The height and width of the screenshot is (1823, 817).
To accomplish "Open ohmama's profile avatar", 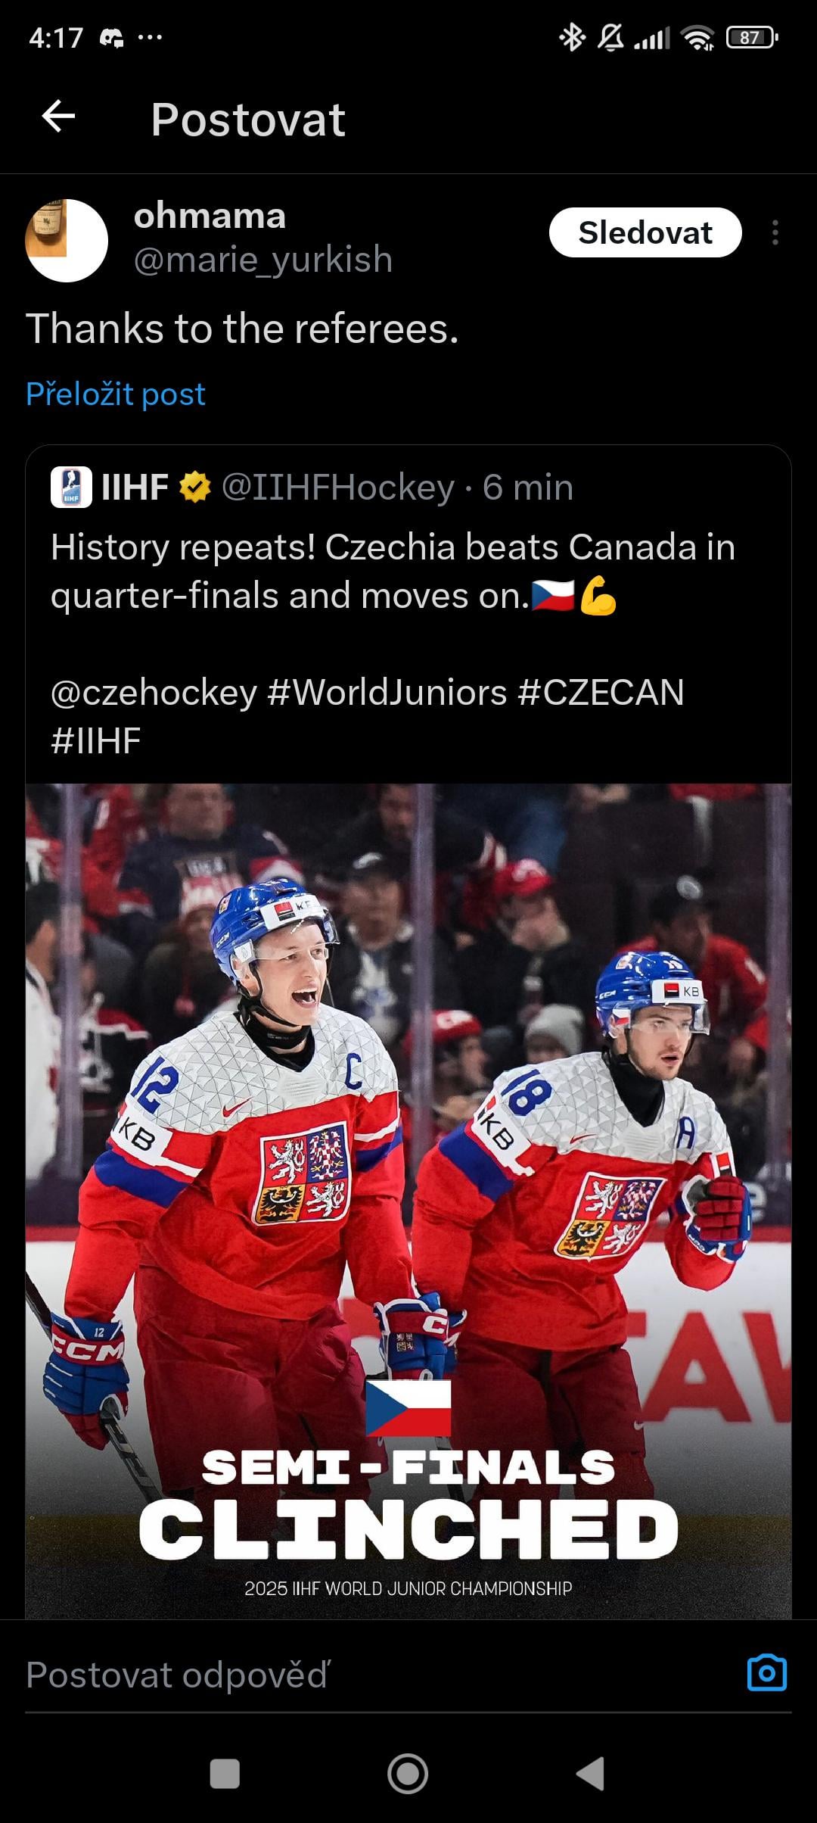I will point(67,241).
